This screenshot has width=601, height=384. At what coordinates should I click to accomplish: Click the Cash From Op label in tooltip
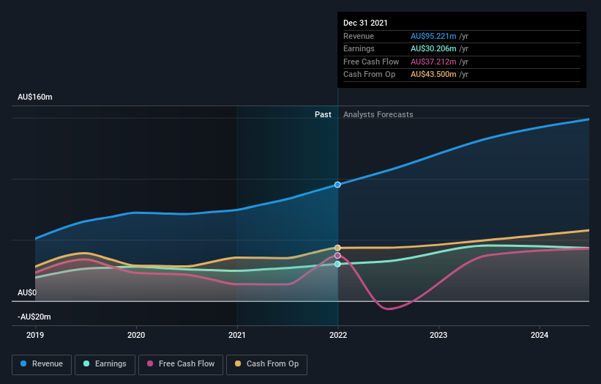[369, 75]
